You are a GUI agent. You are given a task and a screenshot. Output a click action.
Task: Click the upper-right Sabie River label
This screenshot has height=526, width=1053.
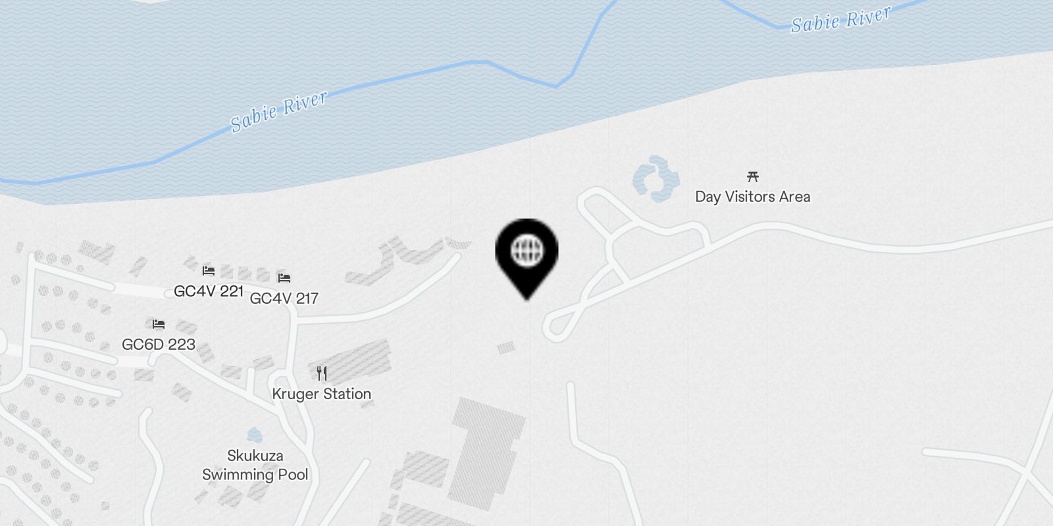841,19
